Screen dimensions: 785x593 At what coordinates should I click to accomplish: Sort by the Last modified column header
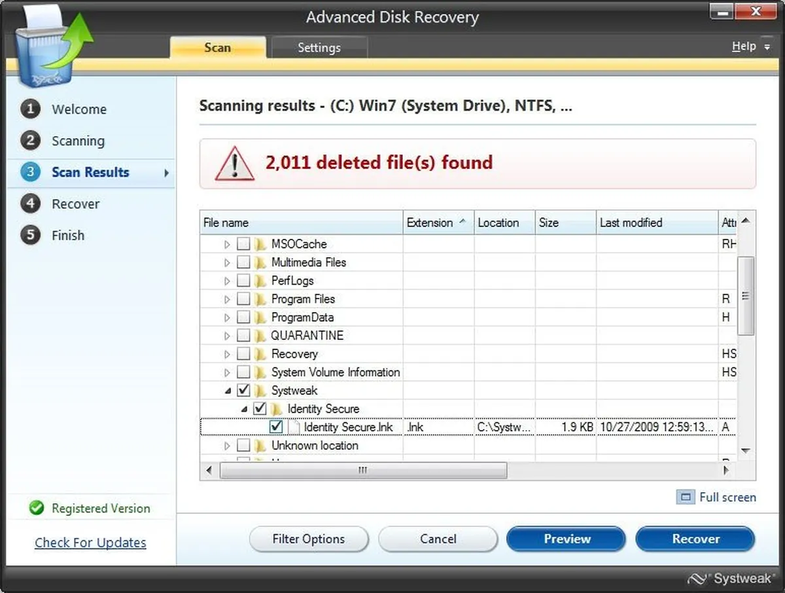click(656, 223)
